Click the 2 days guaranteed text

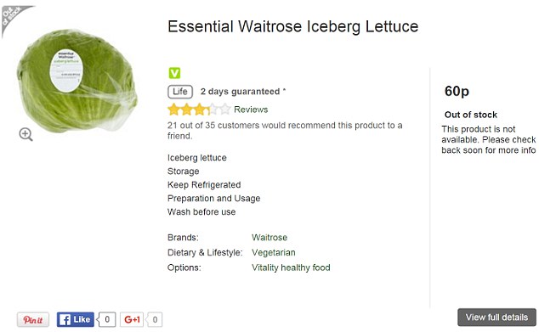click(243, 92)
